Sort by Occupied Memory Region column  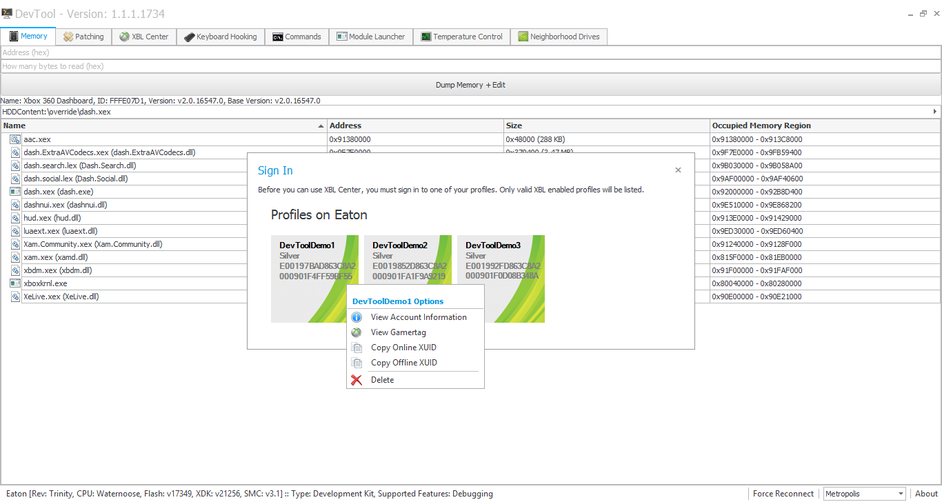click(825, 125)
